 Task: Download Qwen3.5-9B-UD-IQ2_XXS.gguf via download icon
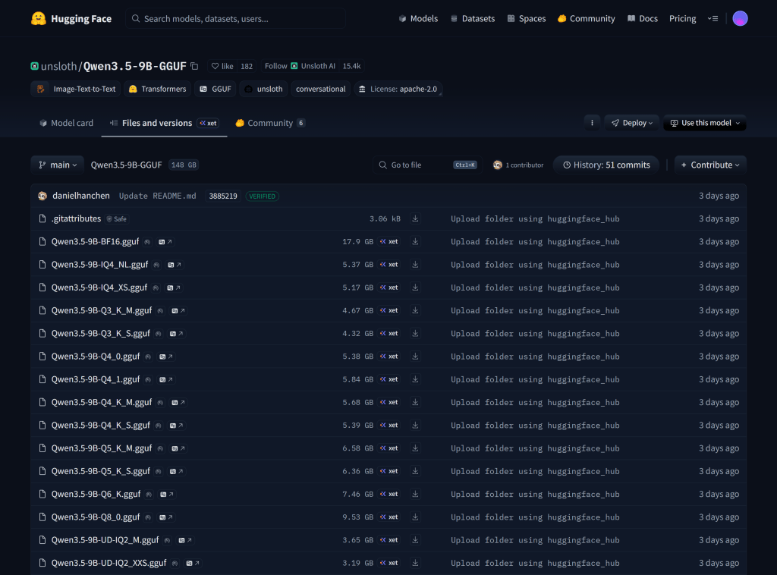415,563
